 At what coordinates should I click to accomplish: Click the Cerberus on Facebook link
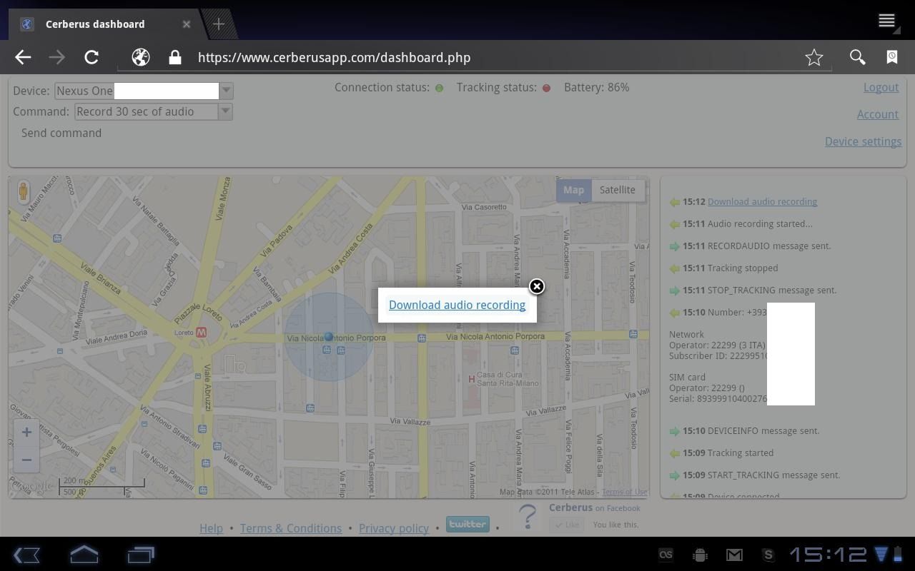[595, 507]
